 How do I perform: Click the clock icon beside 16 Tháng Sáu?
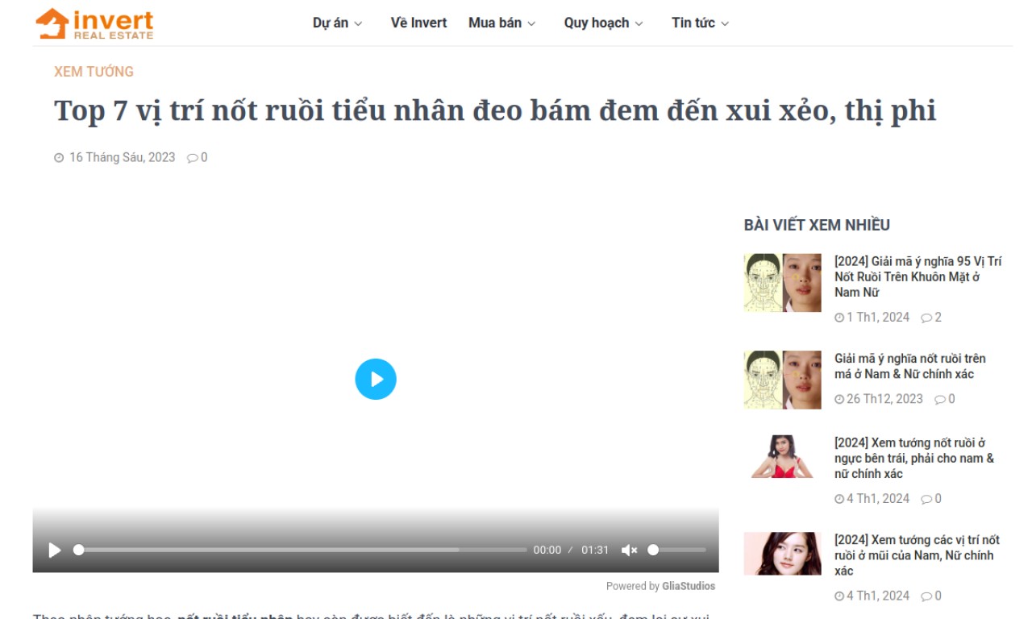(x=59, y=158)
